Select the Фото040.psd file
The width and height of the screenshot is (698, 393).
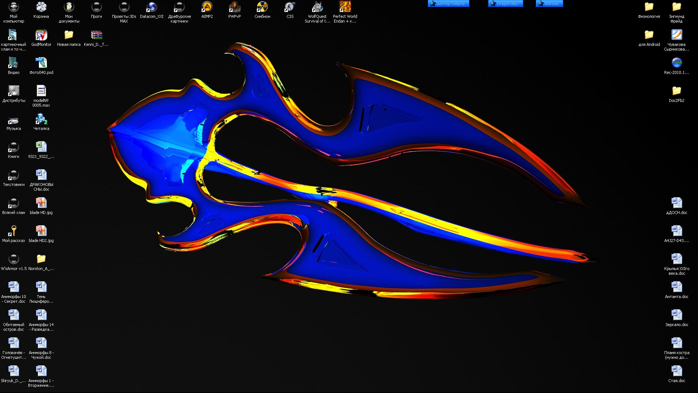[41, 63]
